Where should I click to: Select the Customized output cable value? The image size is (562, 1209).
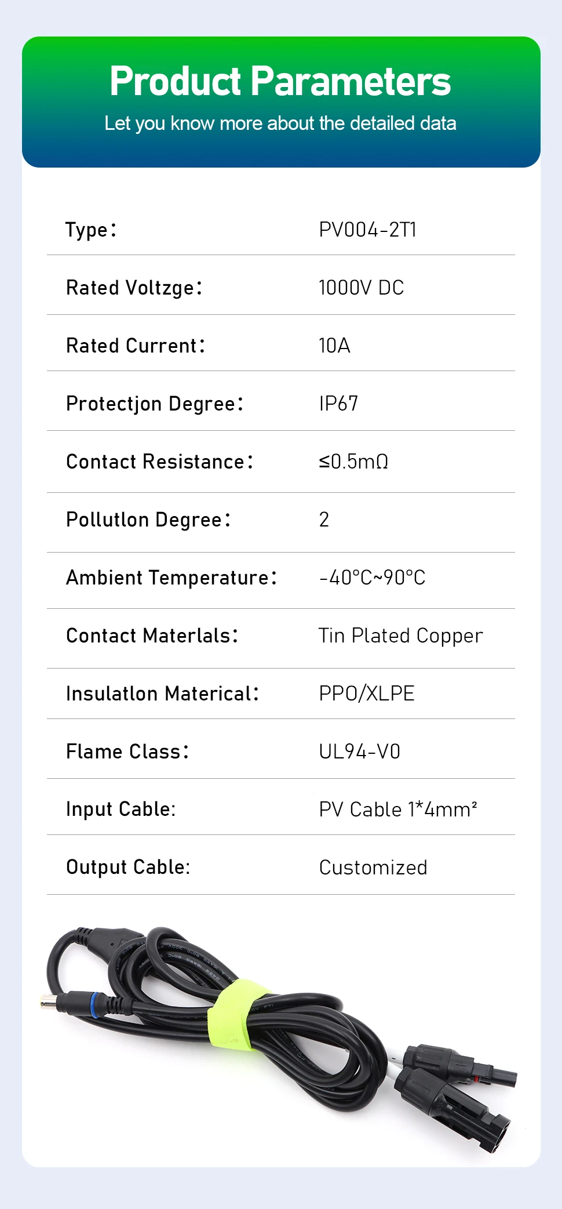pos(373,868)
